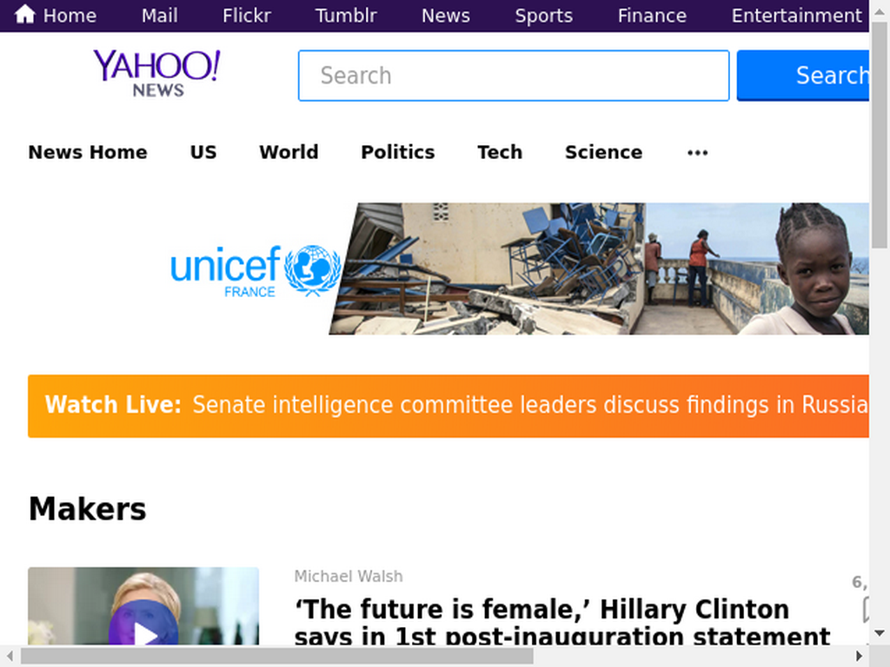Go to Flickr in top navigation
Viewport: 890px width, 667px height.
(246, 16)
